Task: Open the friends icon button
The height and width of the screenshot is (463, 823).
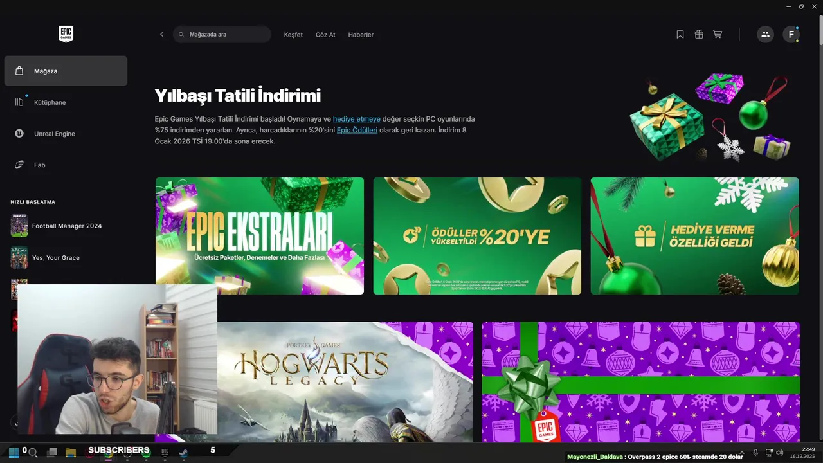Action: 765,35
